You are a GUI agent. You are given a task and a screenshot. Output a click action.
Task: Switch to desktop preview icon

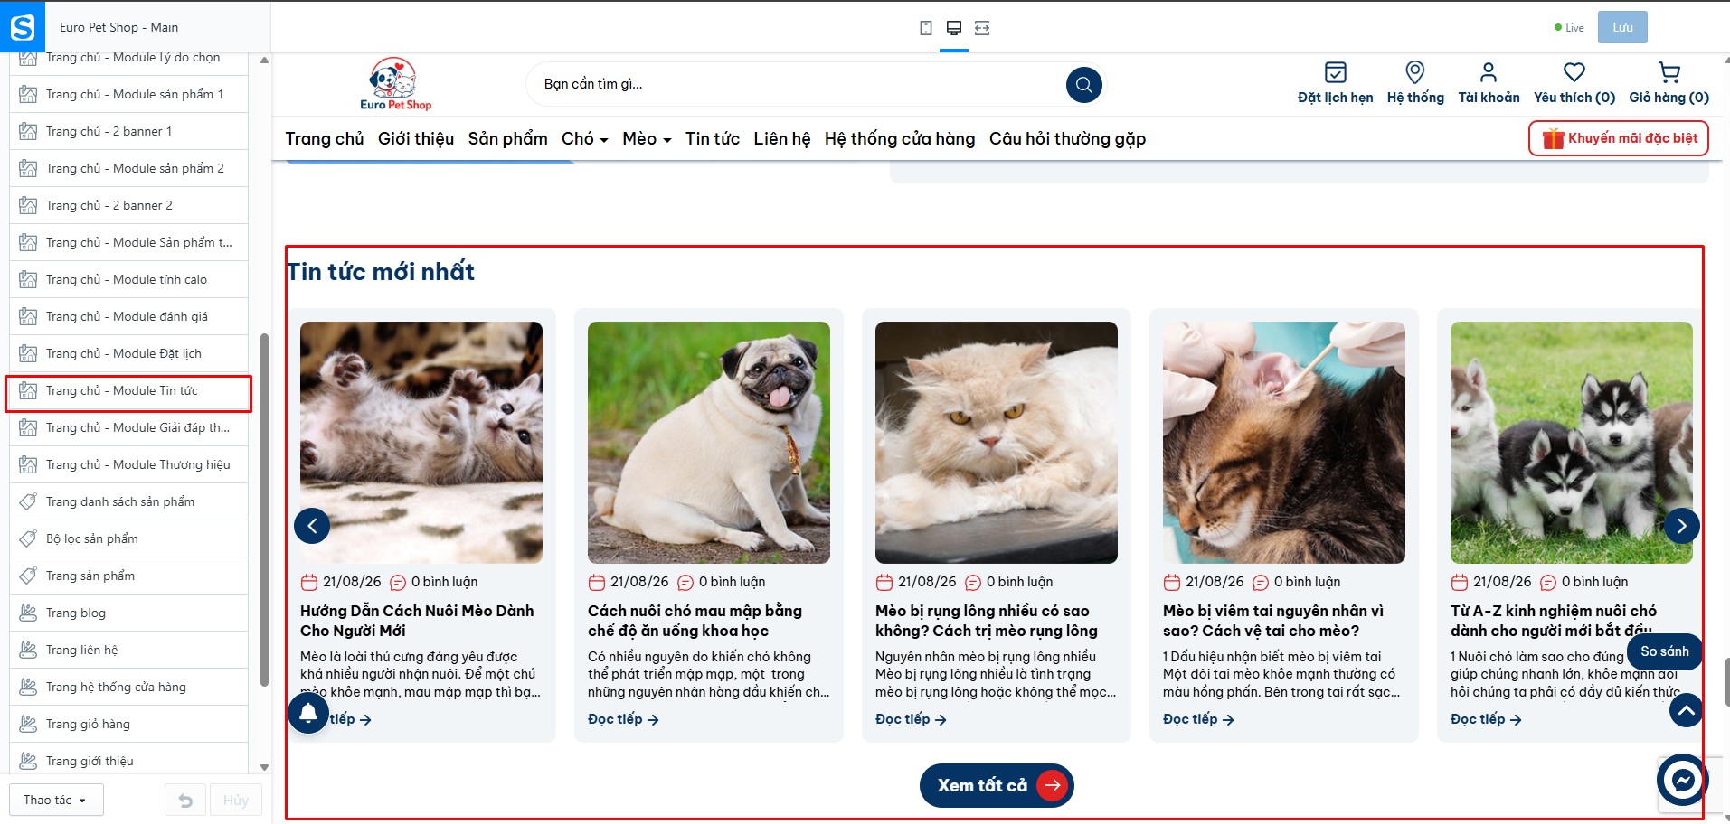pyautogui.click(x=953, y=28)
